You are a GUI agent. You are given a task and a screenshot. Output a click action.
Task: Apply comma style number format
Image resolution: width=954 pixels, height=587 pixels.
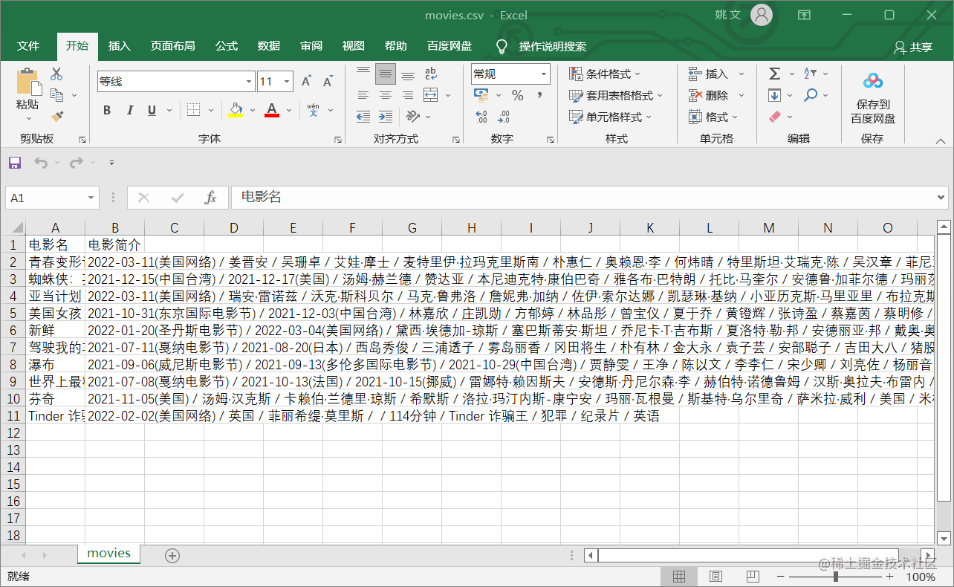(x=539, y=95)
